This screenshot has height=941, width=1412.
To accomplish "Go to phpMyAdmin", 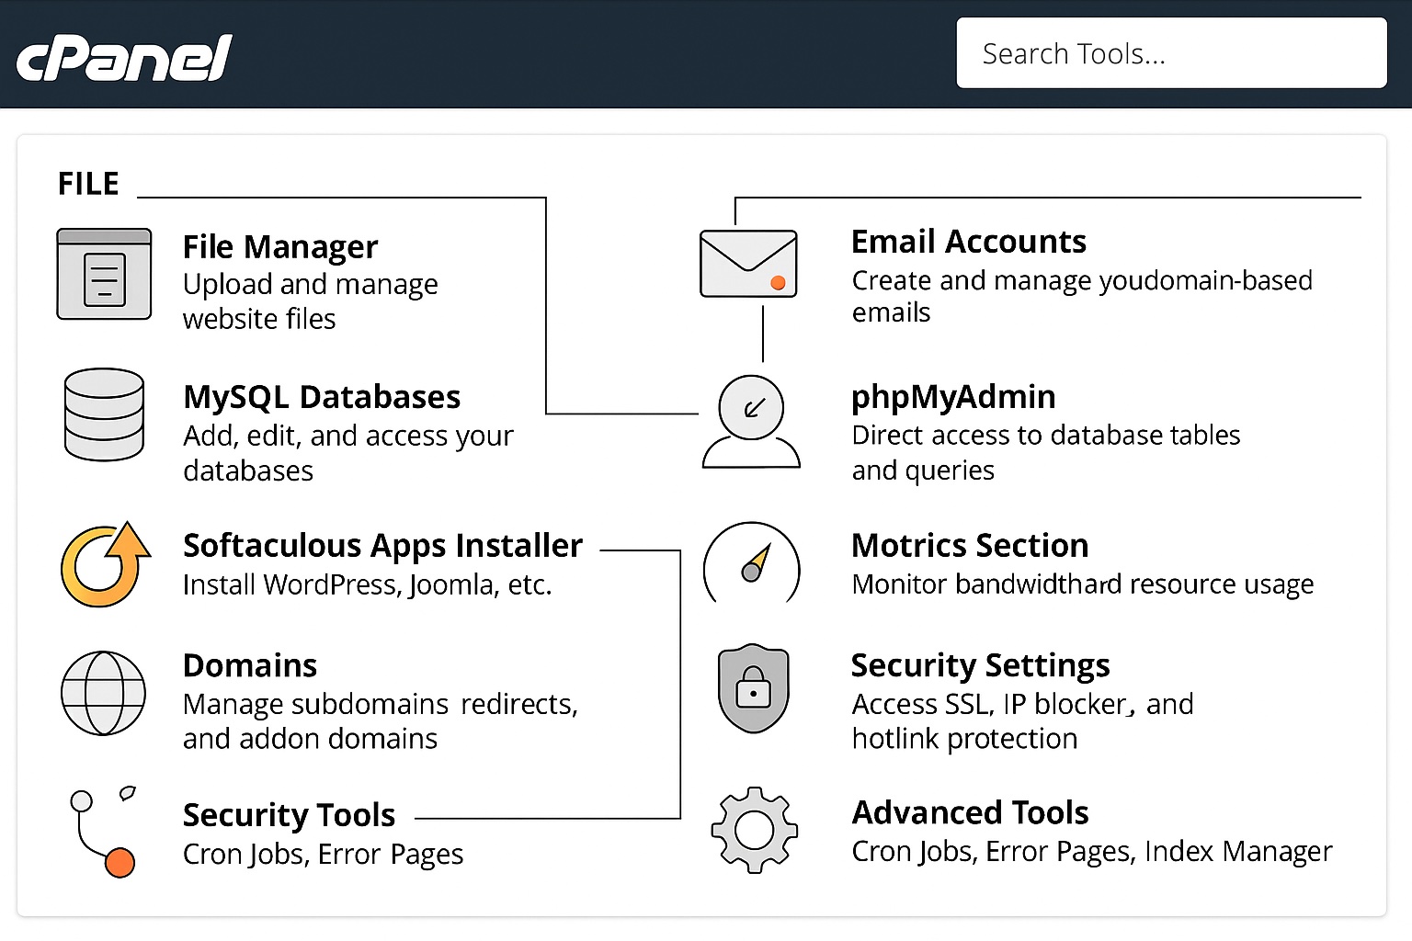I will (x=953, y=398).
